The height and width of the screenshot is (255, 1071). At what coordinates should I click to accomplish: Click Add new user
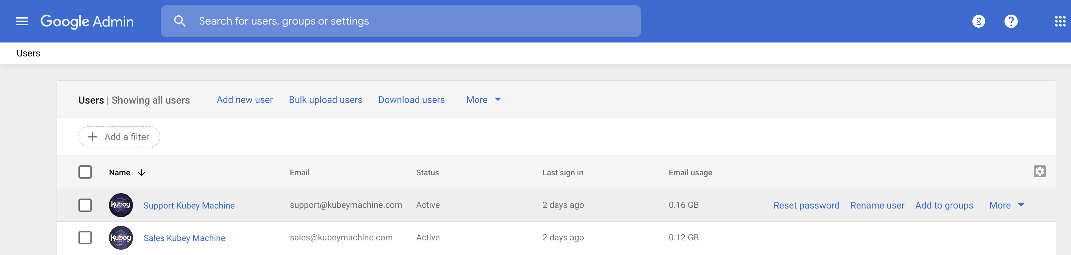[244, 100]
